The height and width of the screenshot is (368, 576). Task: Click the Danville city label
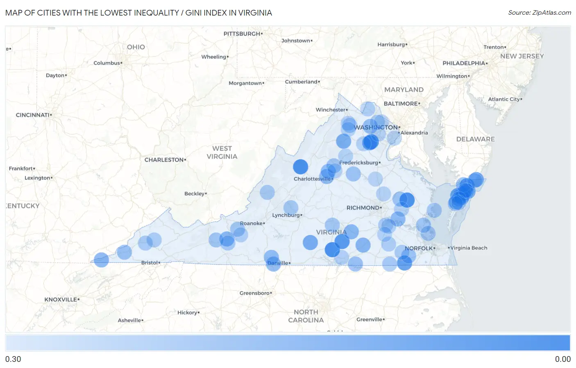coord(278,263)
